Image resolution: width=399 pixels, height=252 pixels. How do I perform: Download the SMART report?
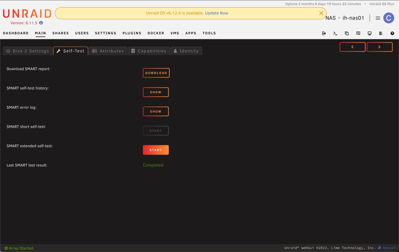(x=156, y=73)
